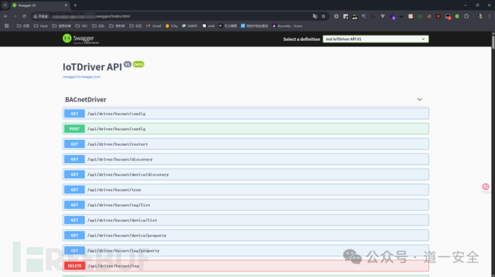
Task: Click the pink floating icon at right edge
Action: (486, 187)
